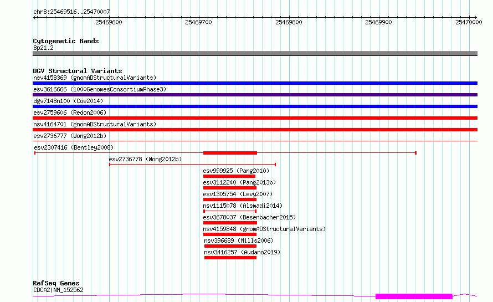Image resolution: width=493 pixels, height=302 pixels.
Task: Select the nsv3416257 (Audano2019) label
Action: (x=242, y=252)
